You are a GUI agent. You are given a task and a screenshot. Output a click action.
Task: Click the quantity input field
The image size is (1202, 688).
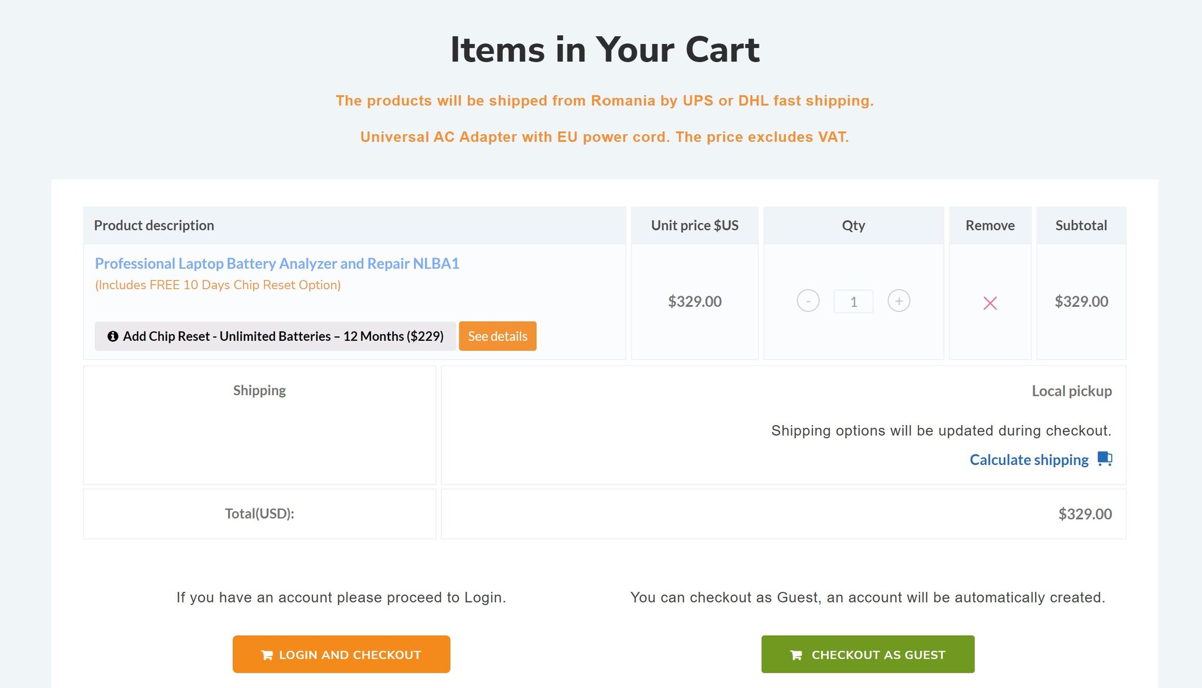[x=853, y=302]
